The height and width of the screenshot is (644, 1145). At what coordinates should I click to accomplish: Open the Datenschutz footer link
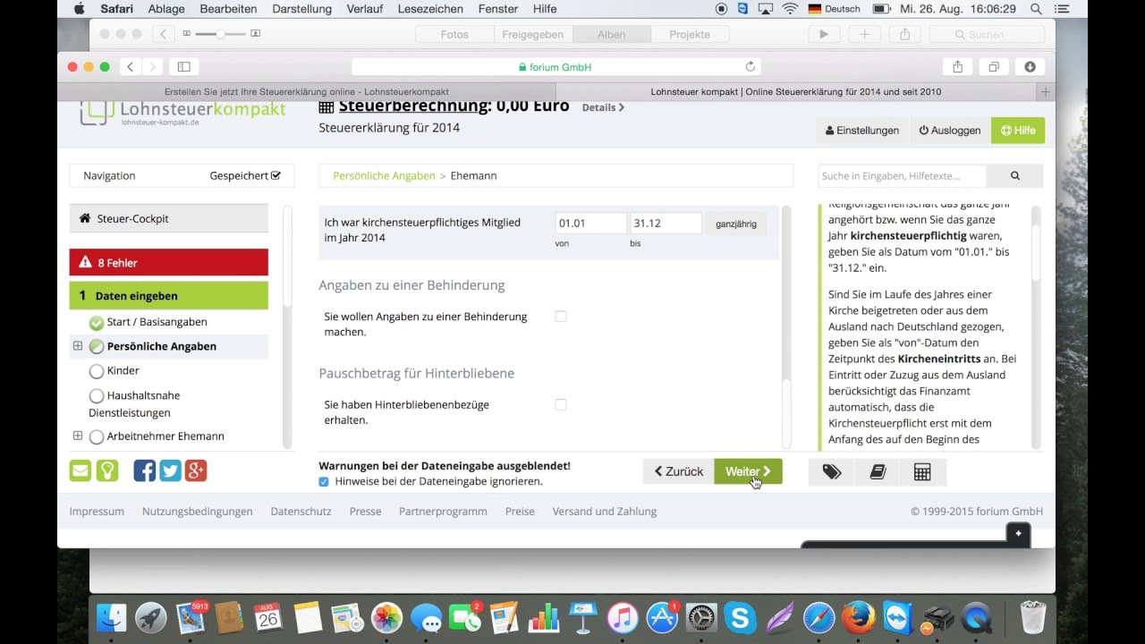point(301,512)
